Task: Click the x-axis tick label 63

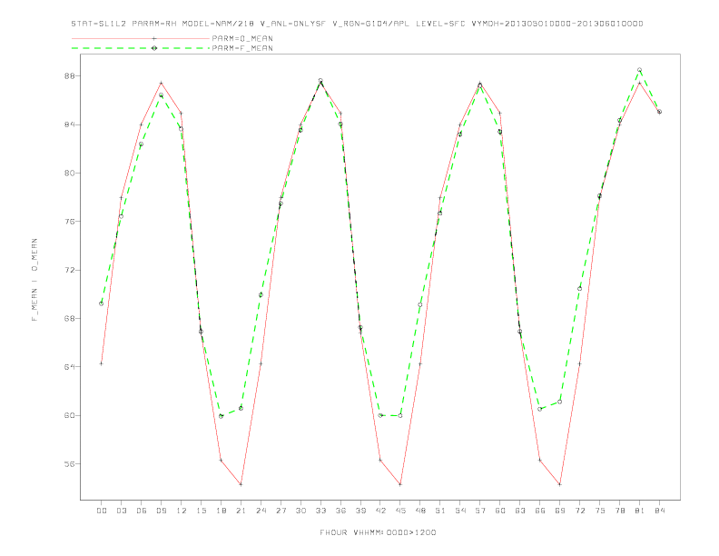Action: point(520,511)
